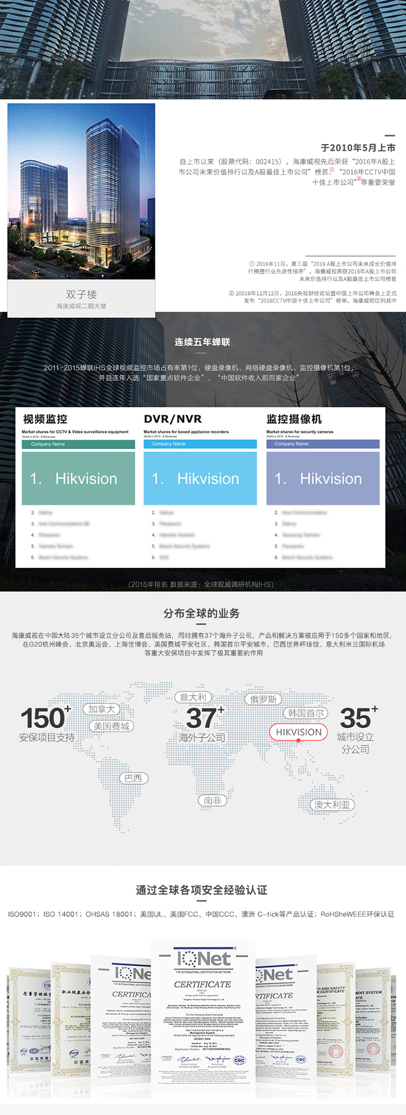Click the green Company Name header bar

78,444
